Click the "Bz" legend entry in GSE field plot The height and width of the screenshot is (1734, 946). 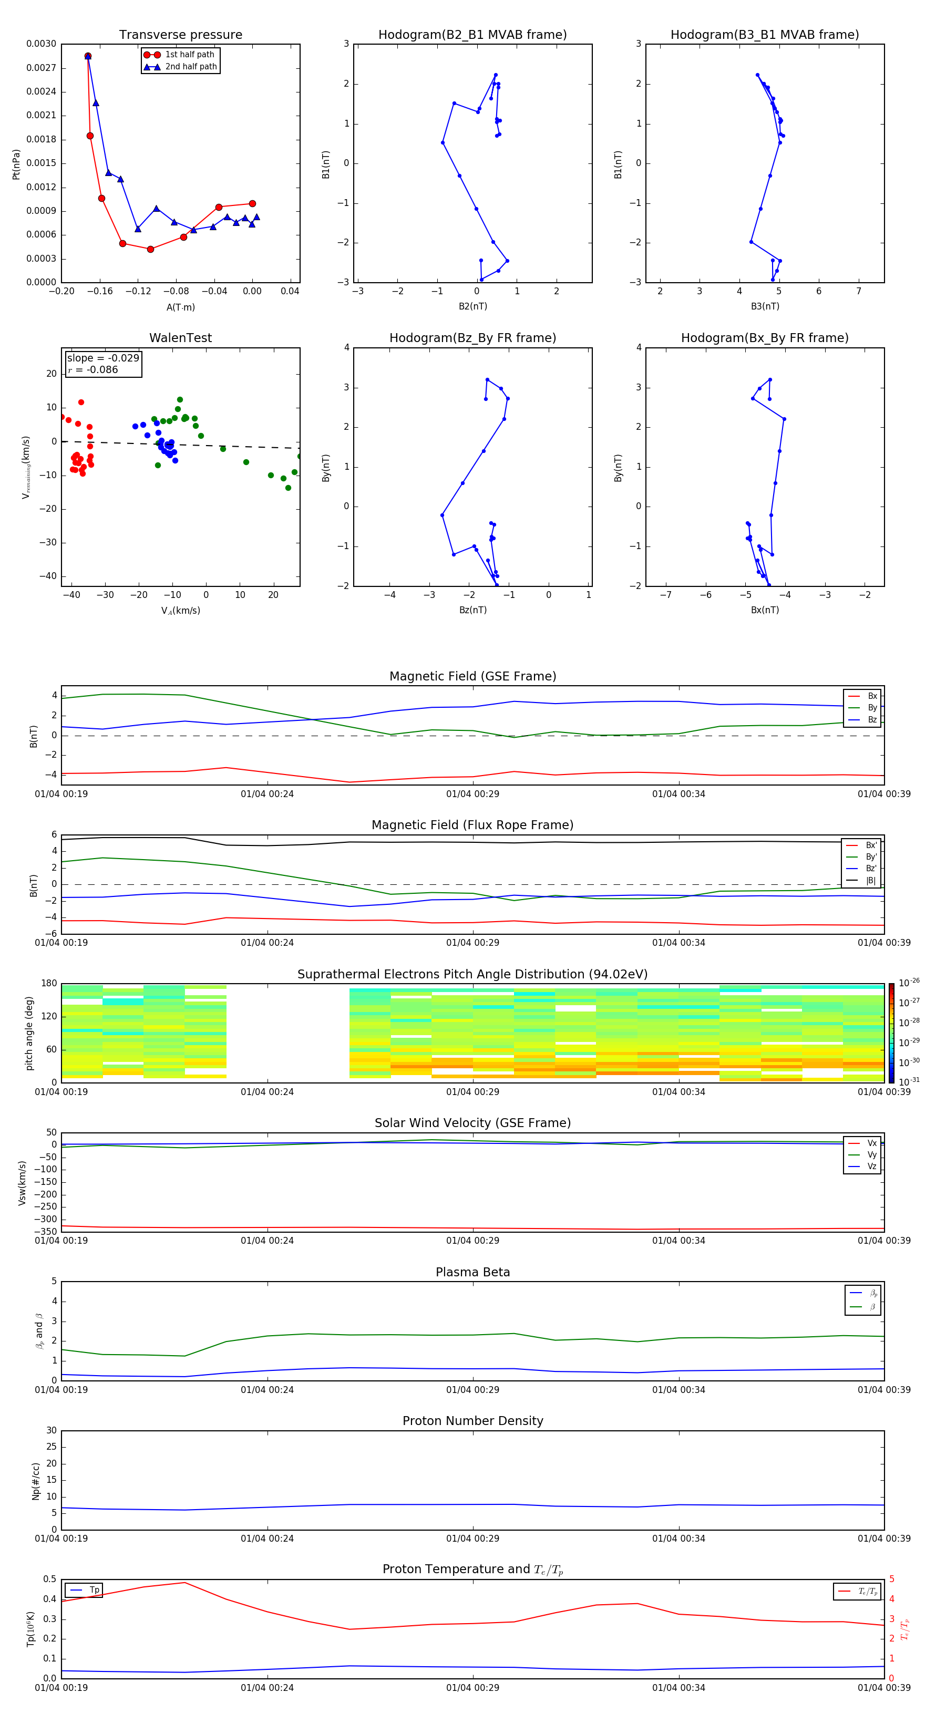pyautogui.click(x=862, y=720)
